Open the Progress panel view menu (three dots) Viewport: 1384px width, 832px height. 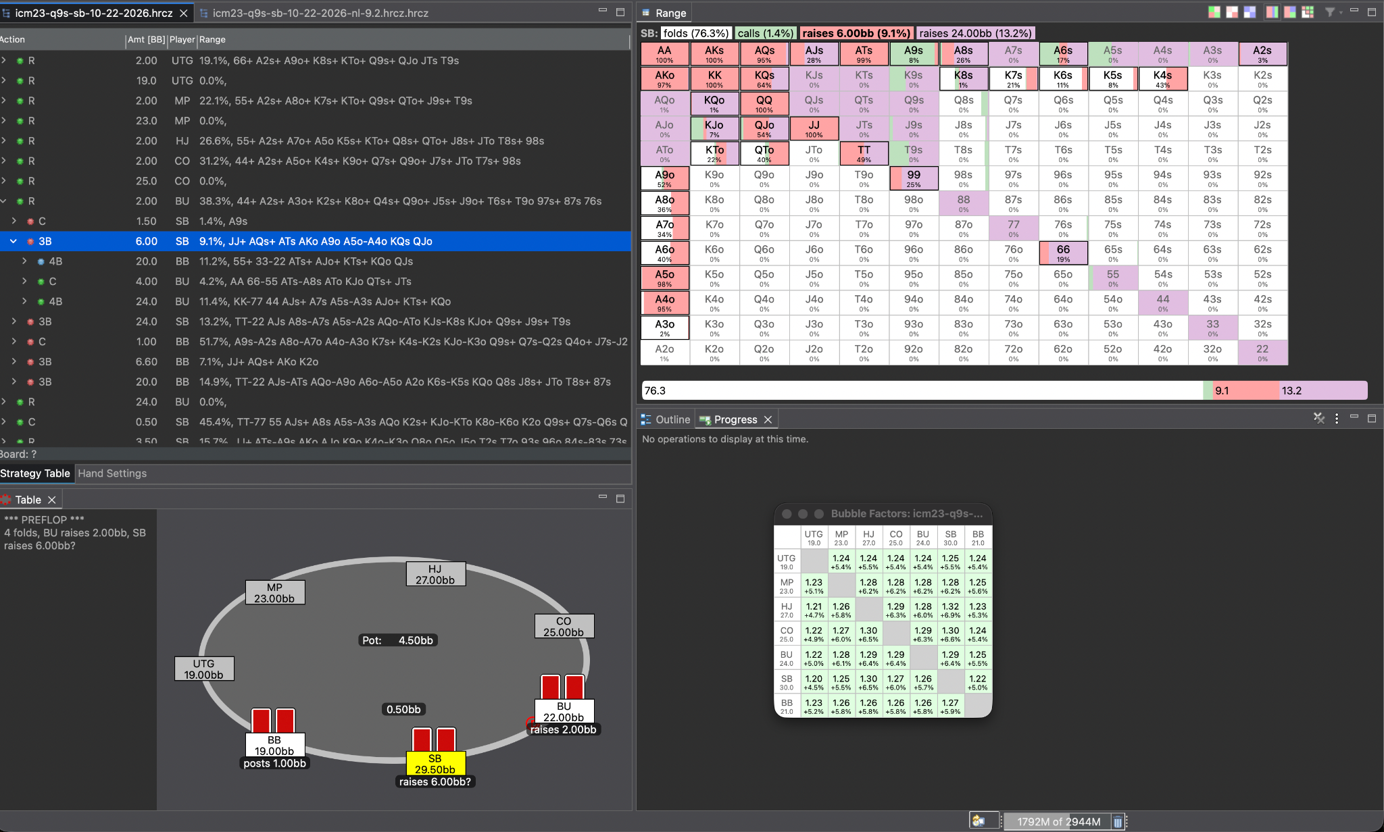(1337, 419)
